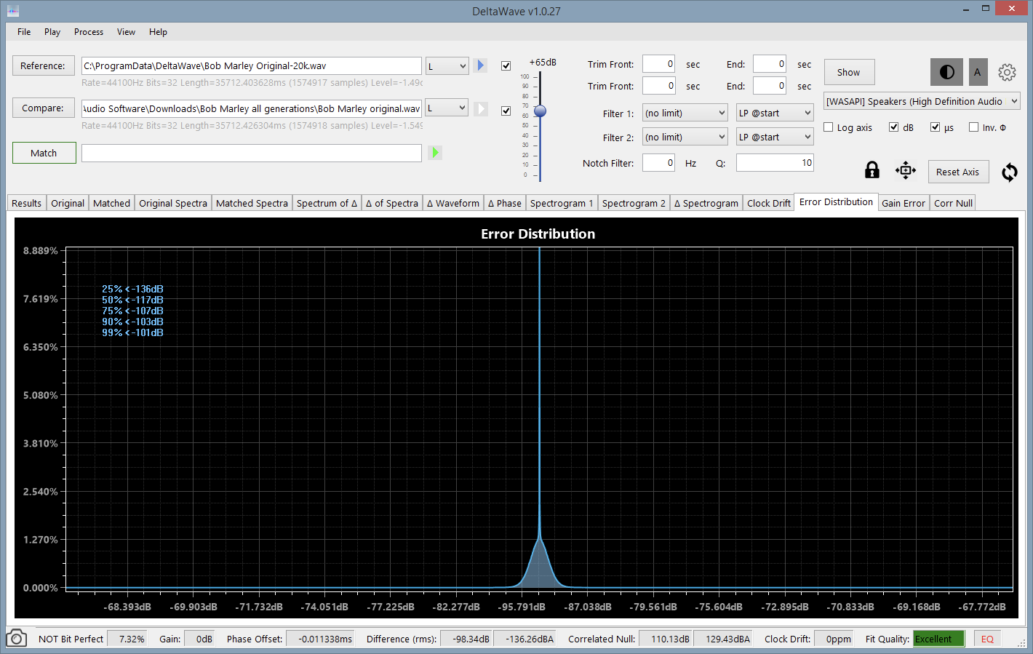Click the circular refresh arrows icon
The height and width of the screenshot is (654, 1033).
click(1009, 172)
